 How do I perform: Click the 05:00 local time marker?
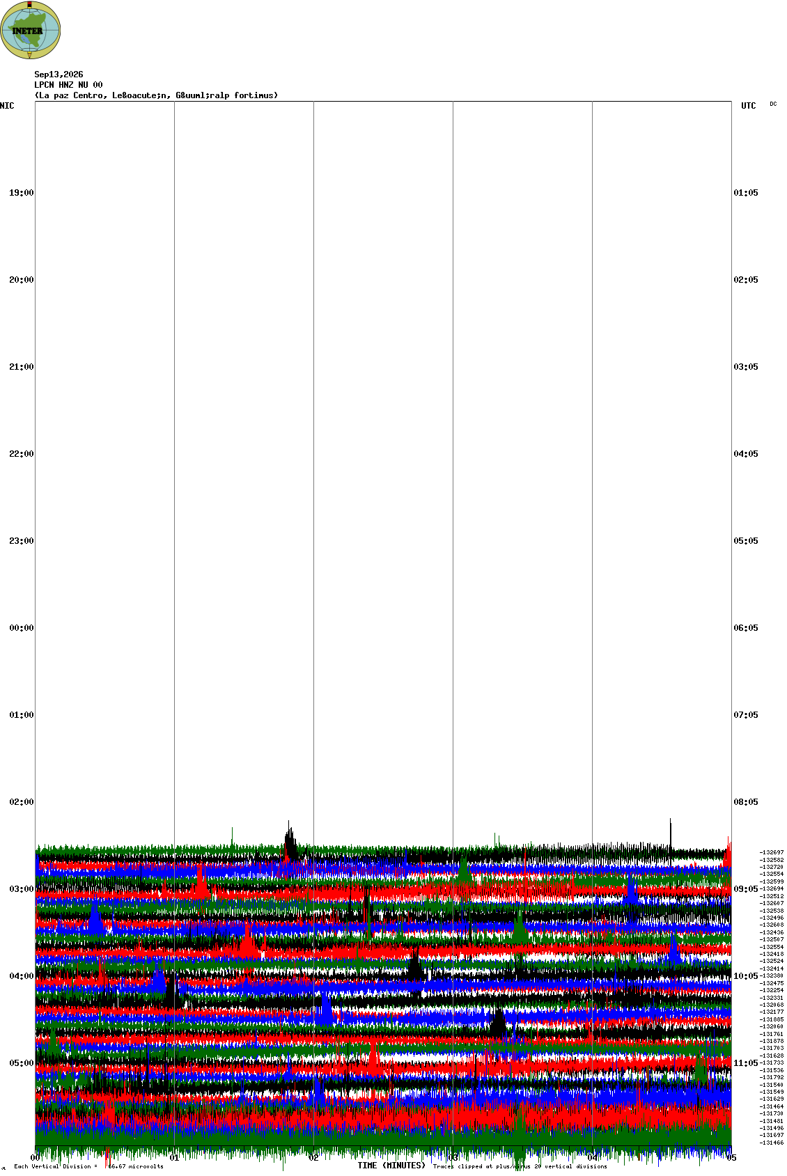click(x=21, y=1063)
